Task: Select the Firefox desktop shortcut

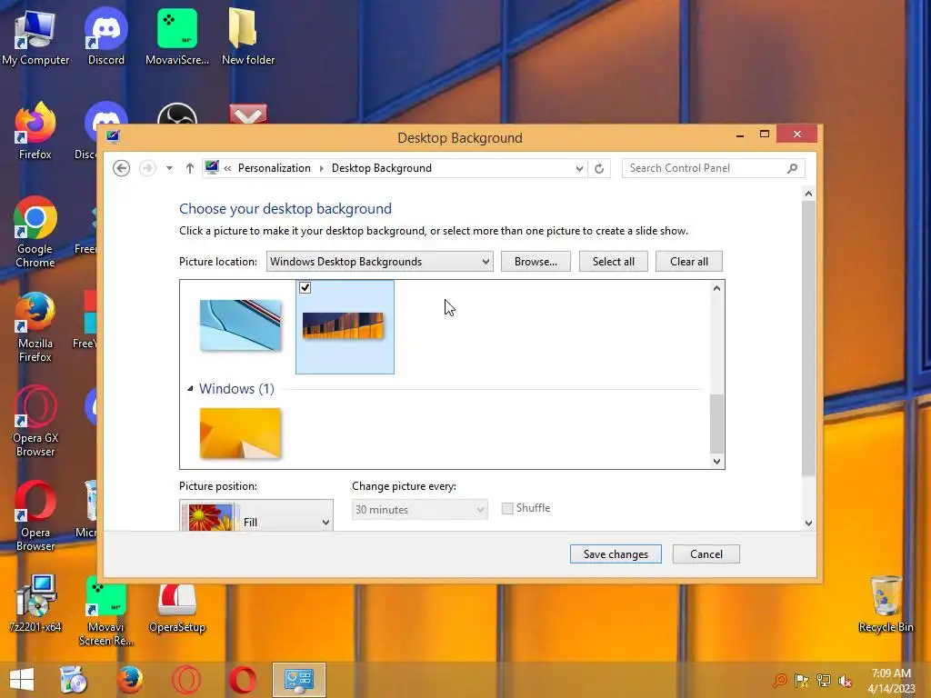Action: click(35, 131)
